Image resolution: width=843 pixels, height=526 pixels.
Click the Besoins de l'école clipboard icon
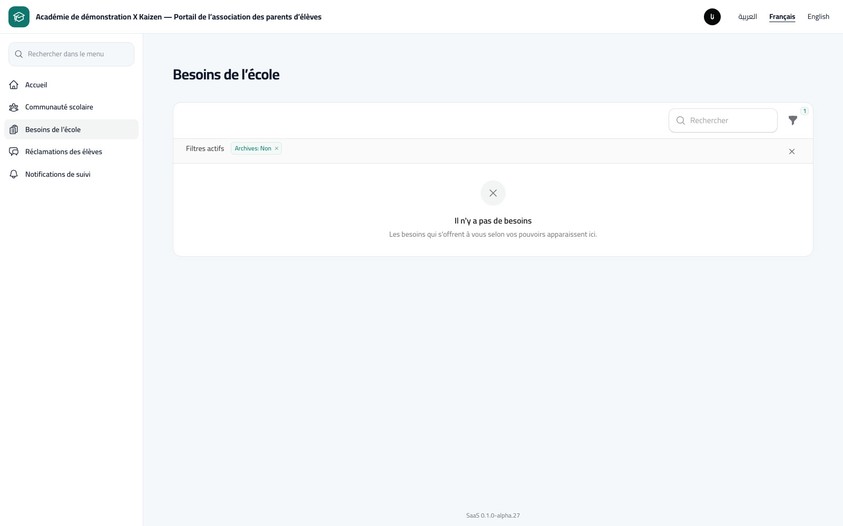pos(14,129)
